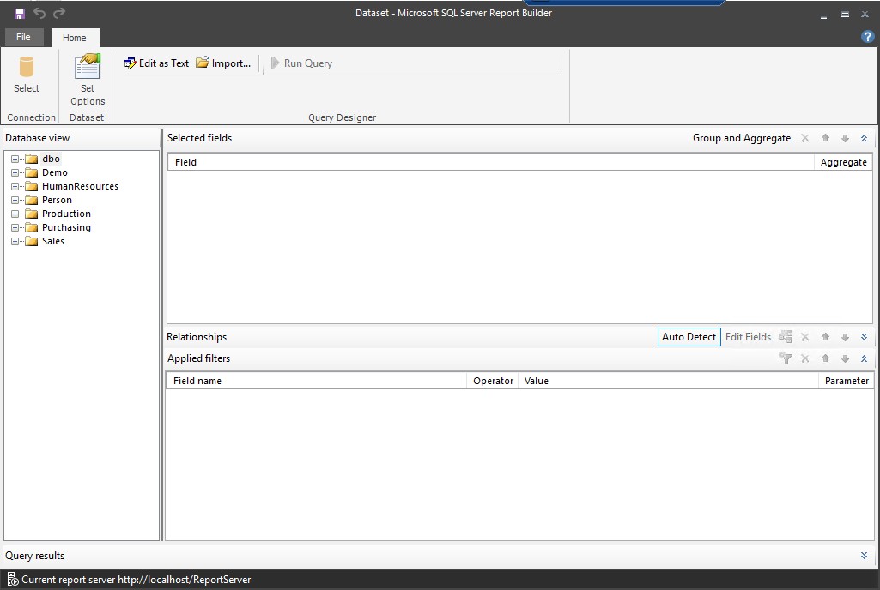Click the Auto Detect button
Image resolution: width=880 pixels, height=590 pixels.
coord(689,337)
